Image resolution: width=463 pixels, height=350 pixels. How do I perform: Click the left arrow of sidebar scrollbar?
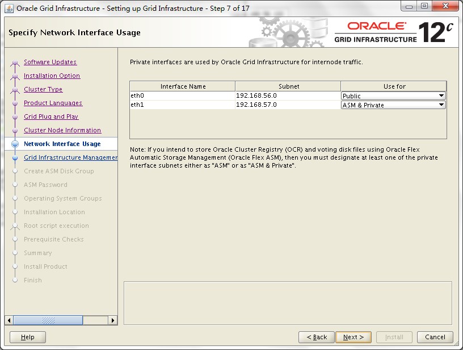[9, 320]
